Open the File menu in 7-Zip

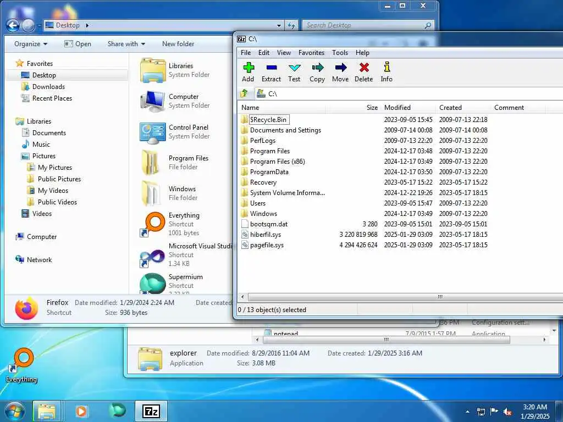tap(246, 53)
